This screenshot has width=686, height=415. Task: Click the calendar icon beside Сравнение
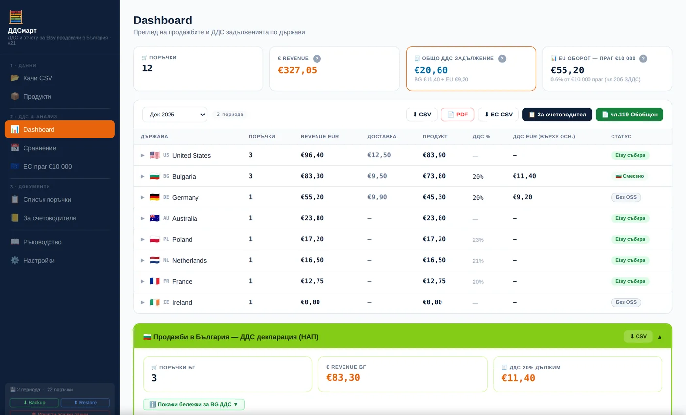pos(15,148)
